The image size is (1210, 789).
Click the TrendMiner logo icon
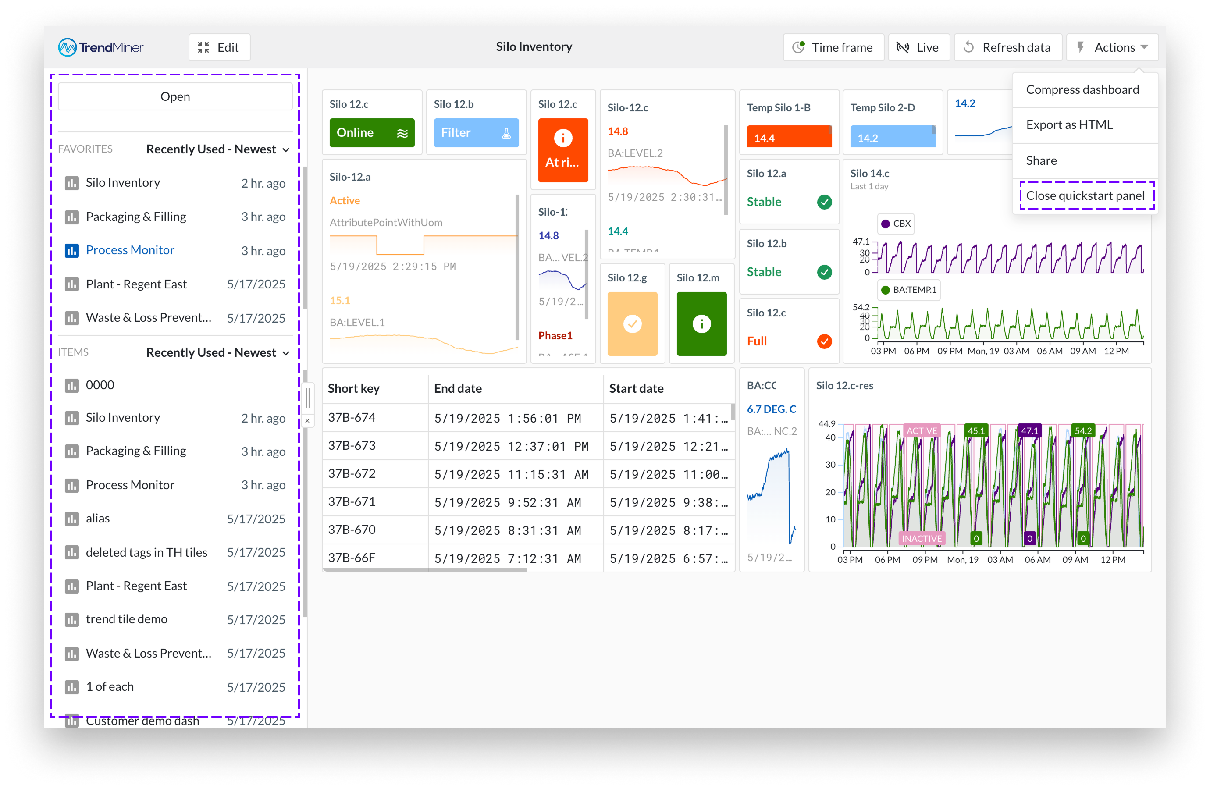pyautogui.click(x=68, y=47)
